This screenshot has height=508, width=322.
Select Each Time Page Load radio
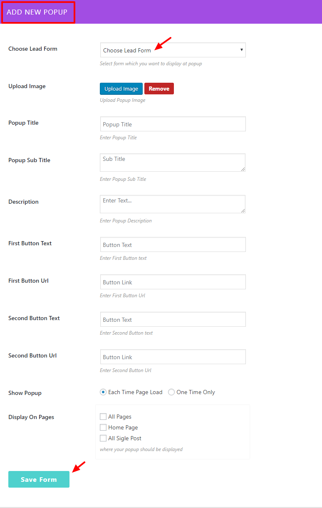coord(103,392)
